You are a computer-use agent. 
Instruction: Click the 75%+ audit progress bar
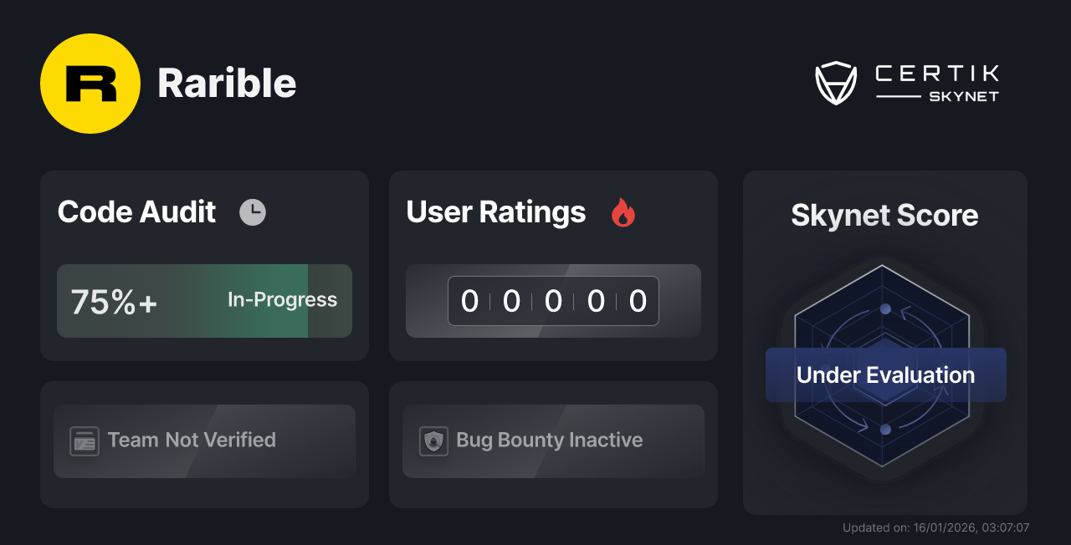pos(204,301)
